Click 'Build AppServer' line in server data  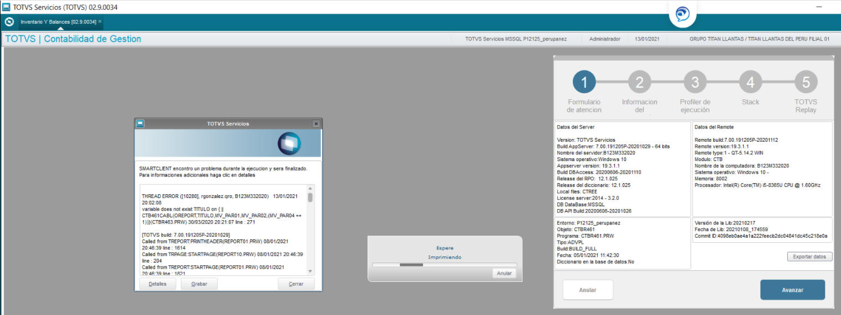[x=613, y=146]
